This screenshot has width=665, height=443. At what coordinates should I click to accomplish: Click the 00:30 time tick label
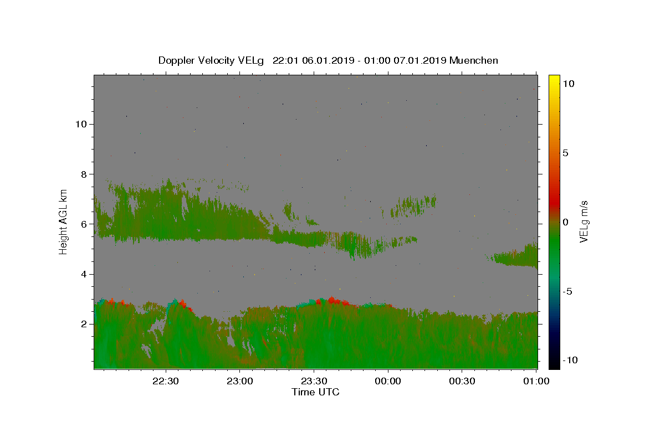coord(462,381)
